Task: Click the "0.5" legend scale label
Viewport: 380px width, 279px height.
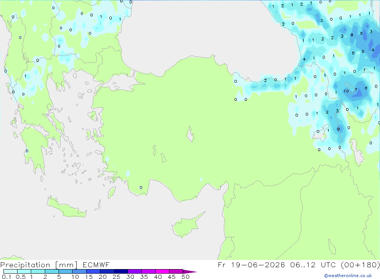Action: 21,277
